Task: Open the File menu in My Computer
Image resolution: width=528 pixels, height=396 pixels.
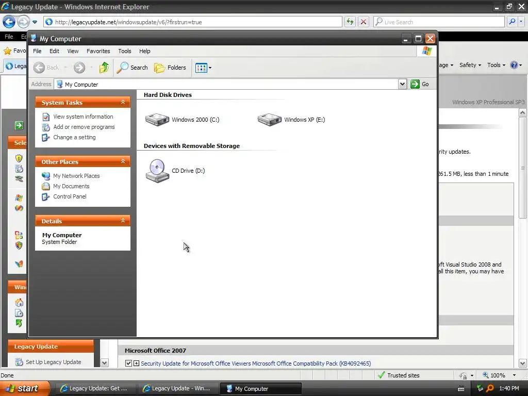Action: (x=37, y=51)
